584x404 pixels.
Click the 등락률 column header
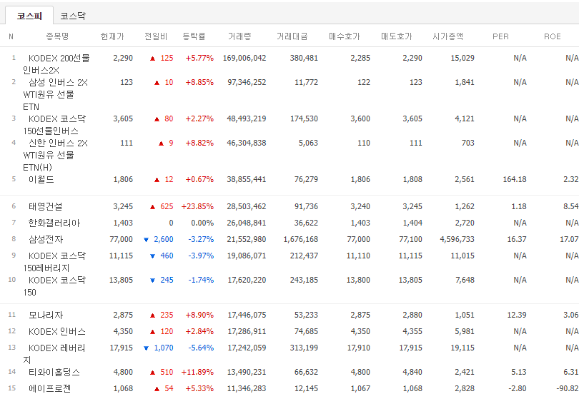194,36
